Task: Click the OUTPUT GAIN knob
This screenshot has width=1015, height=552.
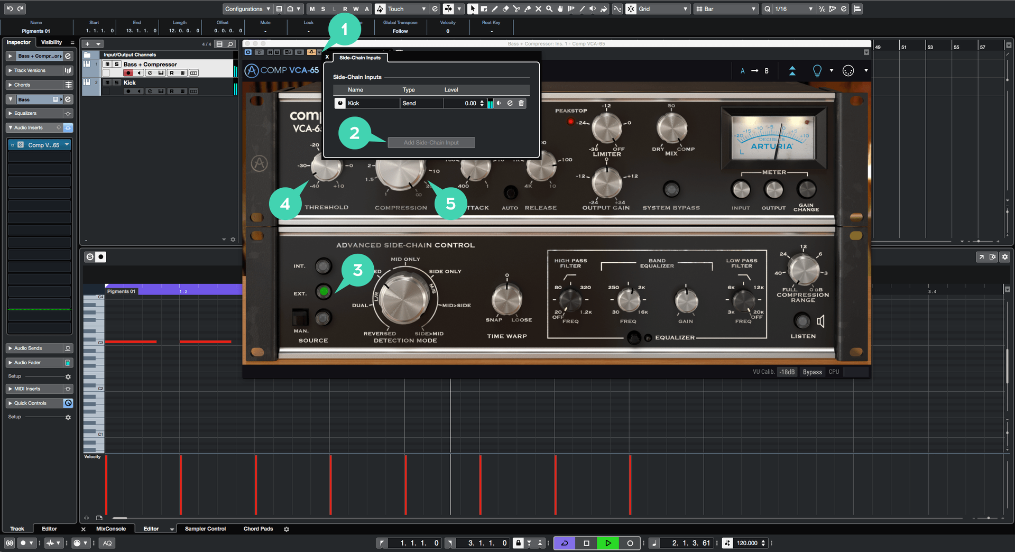Action: pos(606,182)
